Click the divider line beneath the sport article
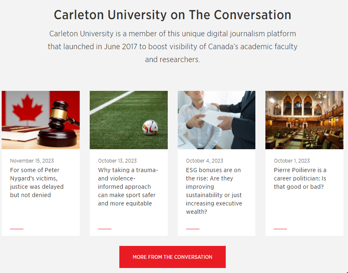 [x=105, y=229]
